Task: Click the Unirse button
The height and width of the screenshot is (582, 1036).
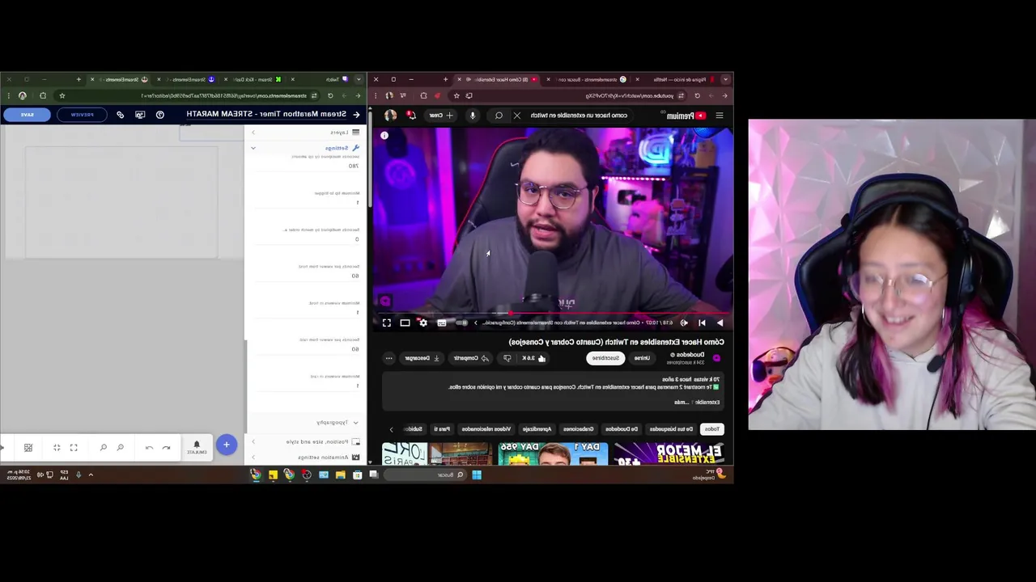Action: coord(642,358)
